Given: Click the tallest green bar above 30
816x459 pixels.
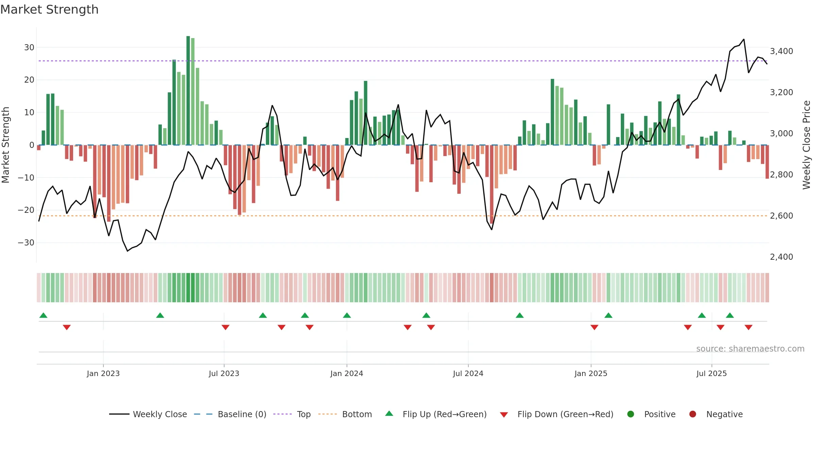Looking at the screenshot, I should coord(188,90).
